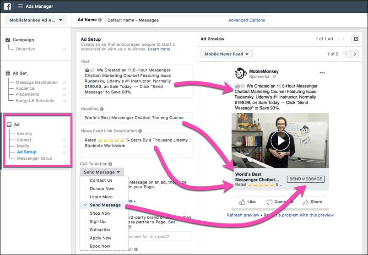
Task: Open Format step under Ad
Action: pyautogui.click(x=24, y=140)
